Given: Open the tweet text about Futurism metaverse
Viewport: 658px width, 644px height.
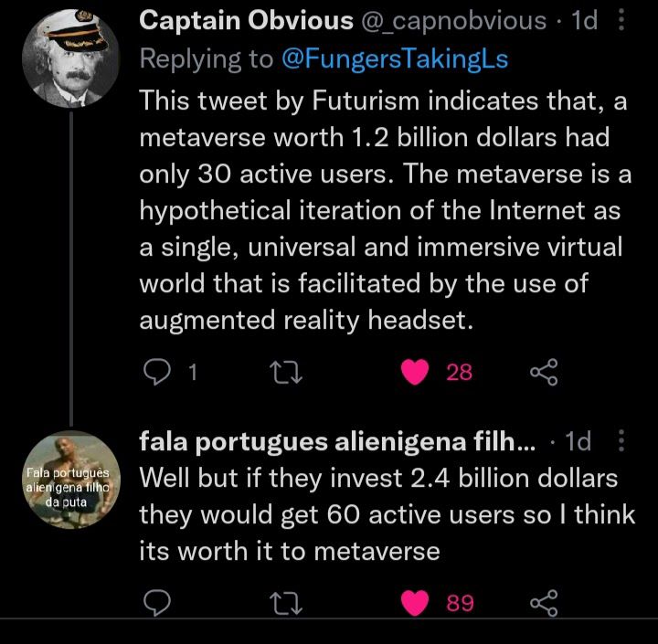Looking at the screenshot, I should 384,208.
